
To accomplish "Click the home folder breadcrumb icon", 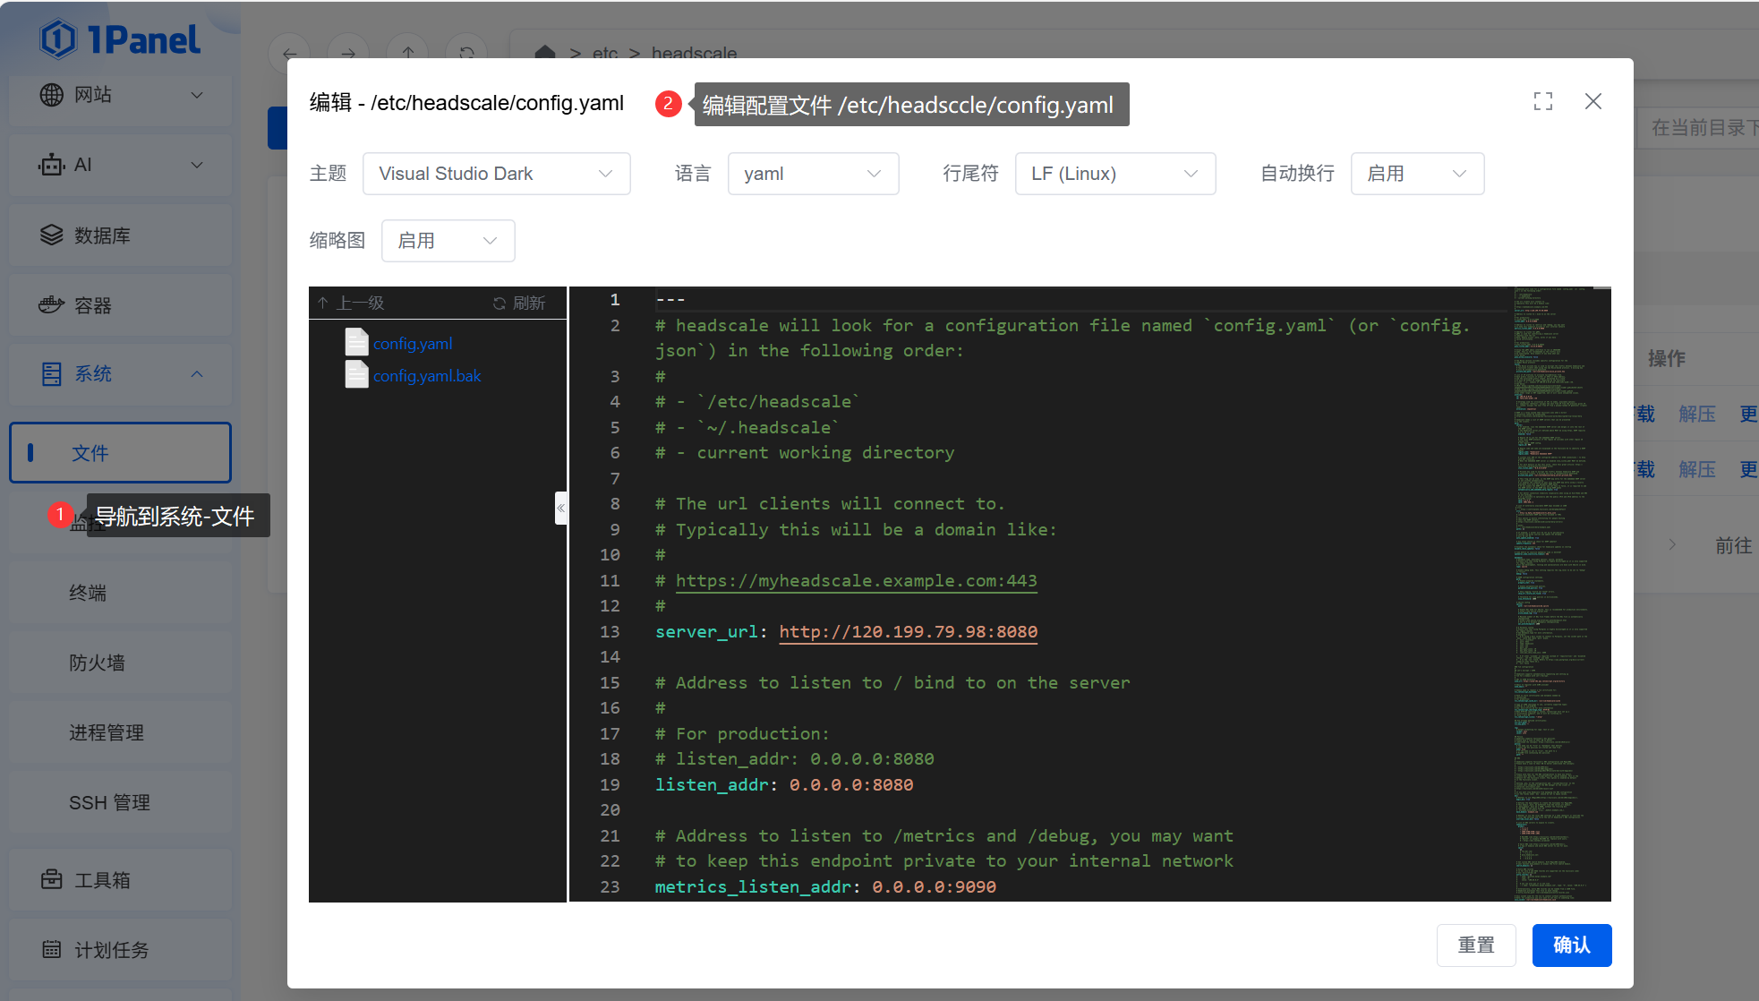I will 545,53.
